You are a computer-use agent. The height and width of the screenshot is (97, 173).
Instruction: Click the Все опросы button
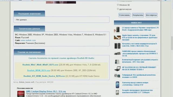pos(151,15)
